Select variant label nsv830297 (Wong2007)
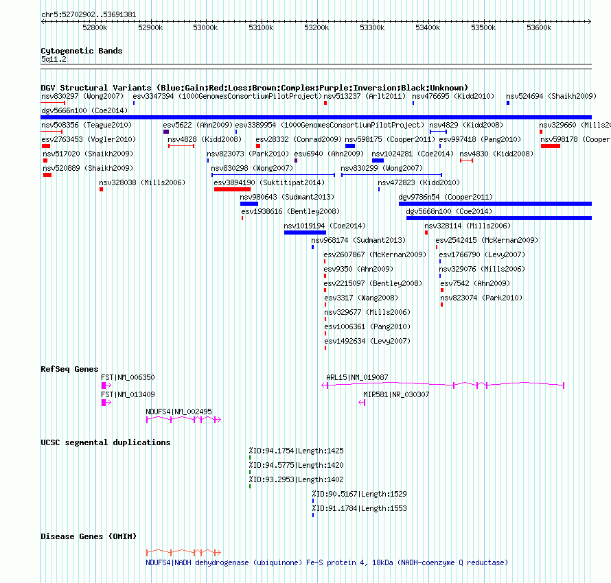Image resolution: width=611 pixels, height=583 pixels. tap(82, 96)
